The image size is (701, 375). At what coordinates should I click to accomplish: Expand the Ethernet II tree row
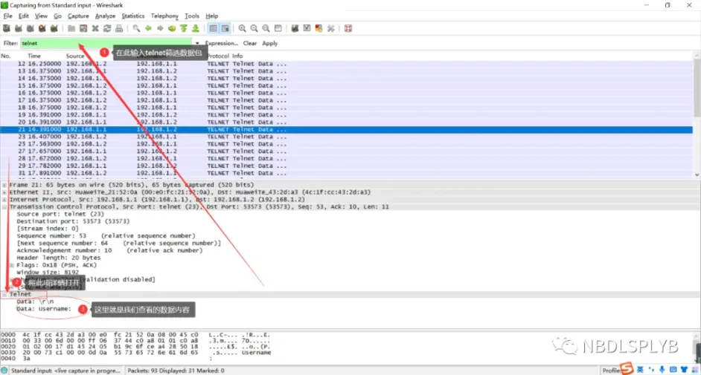(x=4, y=192)
